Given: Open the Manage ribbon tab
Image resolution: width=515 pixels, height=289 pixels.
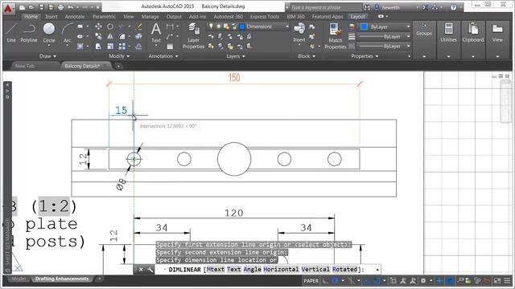Looking at the screenshot, I should point(150,16).
